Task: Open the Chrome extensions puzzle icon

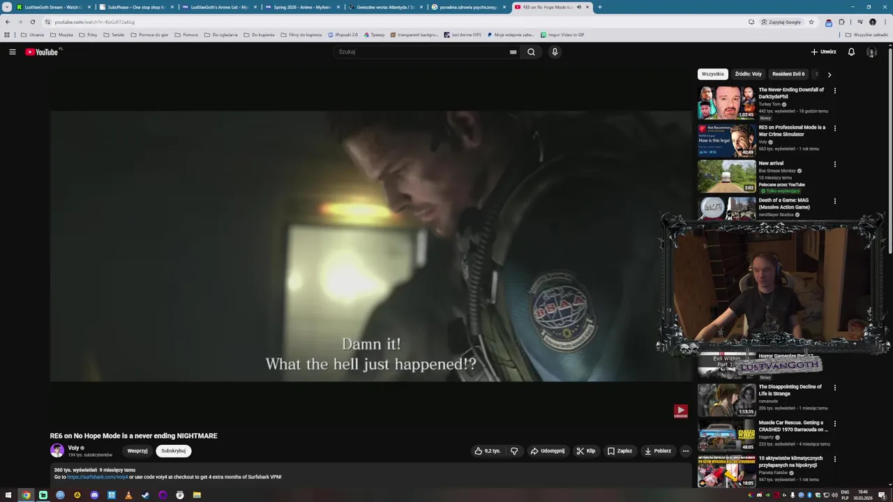Action: coord(841,22)
